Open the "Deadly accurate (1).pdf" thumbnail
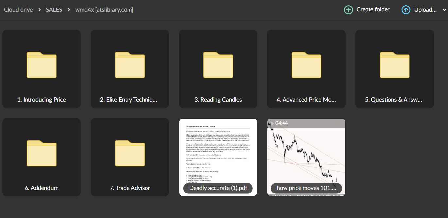448x218 pixels. pyautogui.click(x=218, y=150)
